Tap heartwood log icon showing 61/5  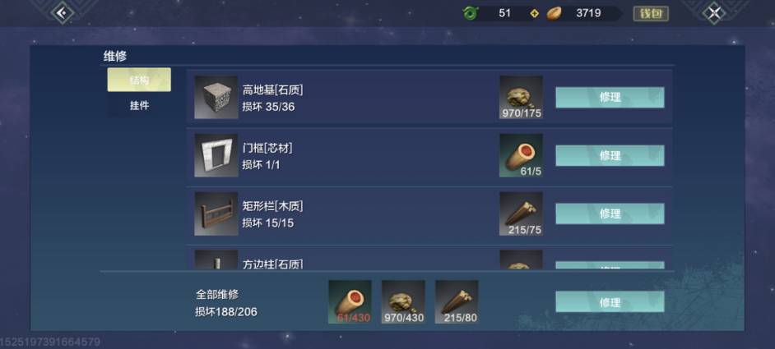click(521, 155)
